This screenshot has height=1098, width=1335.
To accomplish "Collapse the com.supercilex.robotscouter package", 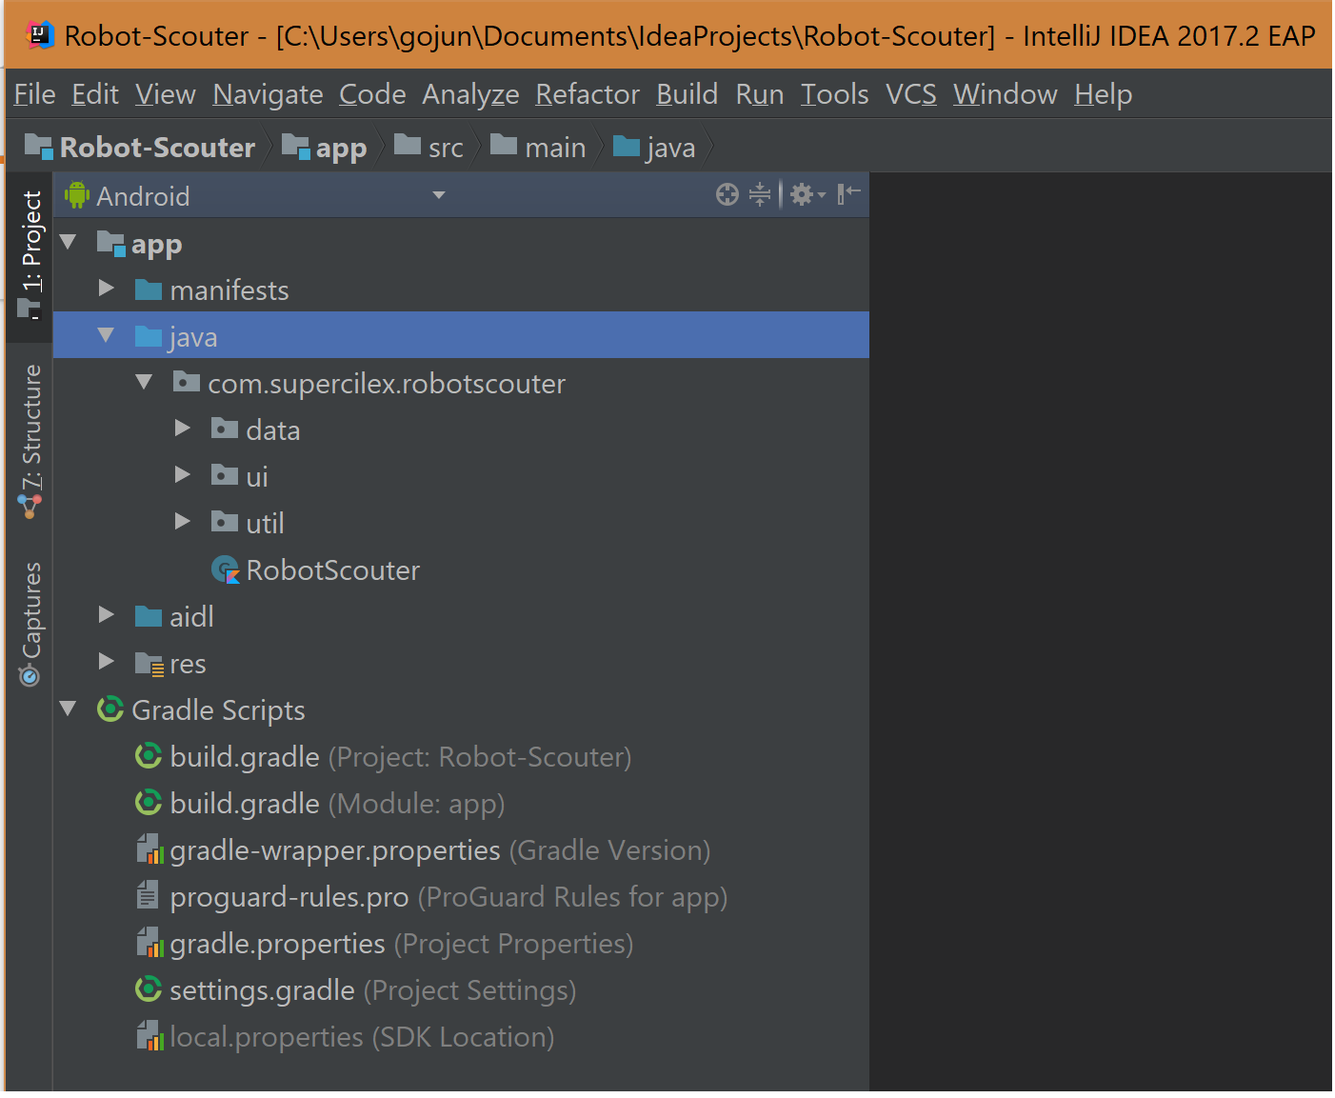I will point(144,382).
